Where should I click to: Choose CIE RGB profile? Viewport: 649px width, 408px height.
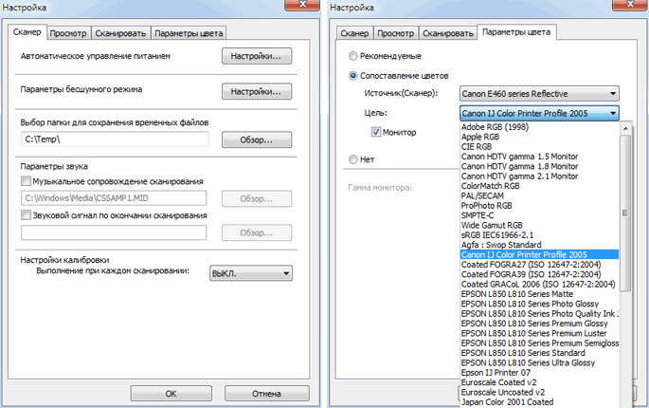click(540, 147)
